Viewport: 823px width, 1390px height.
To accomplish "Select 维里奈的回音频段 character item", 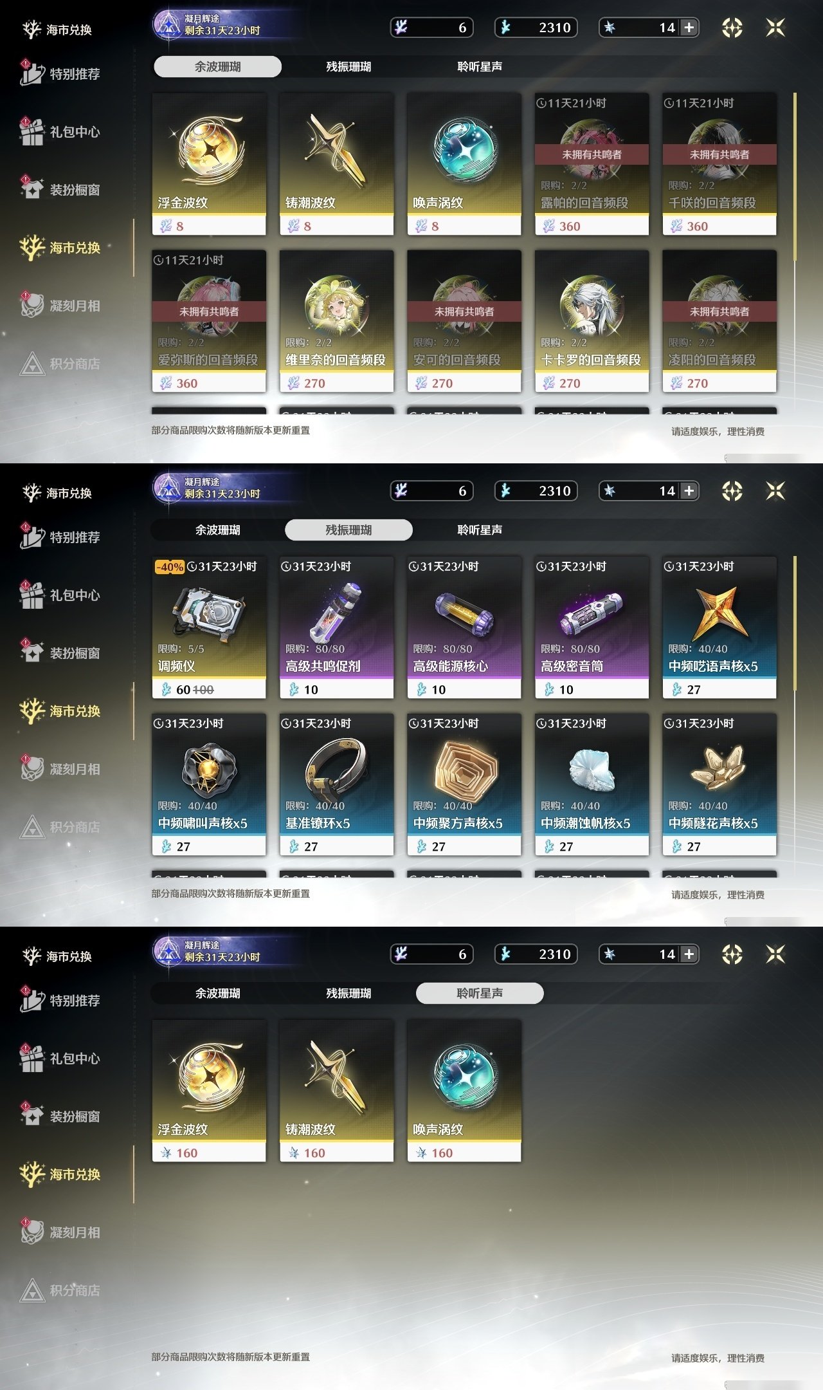I will click(x=336, y=322).
